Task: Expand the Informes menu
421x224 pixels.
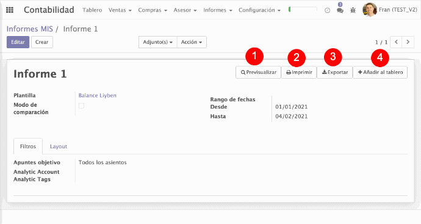Action: pos(218,10)
